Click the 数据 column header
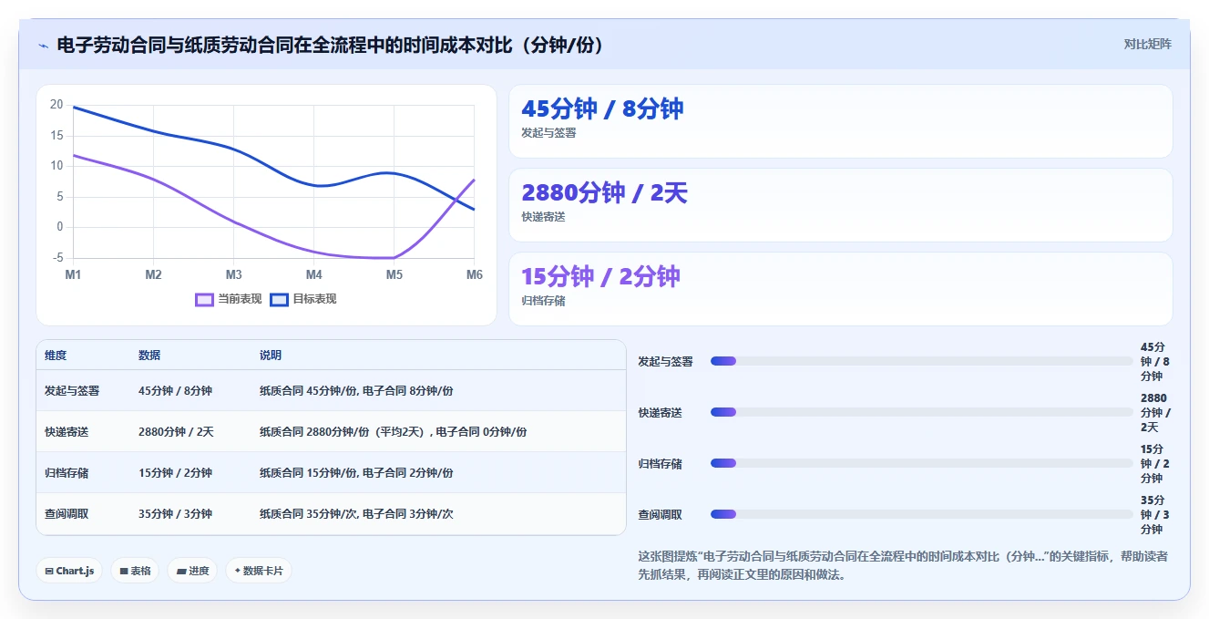 [149, 356]
